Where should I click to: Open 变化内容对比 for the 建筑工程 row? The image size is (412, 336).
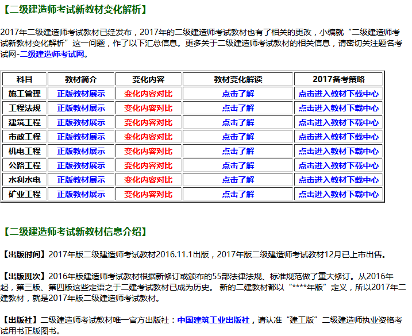(x=148, y=122)
